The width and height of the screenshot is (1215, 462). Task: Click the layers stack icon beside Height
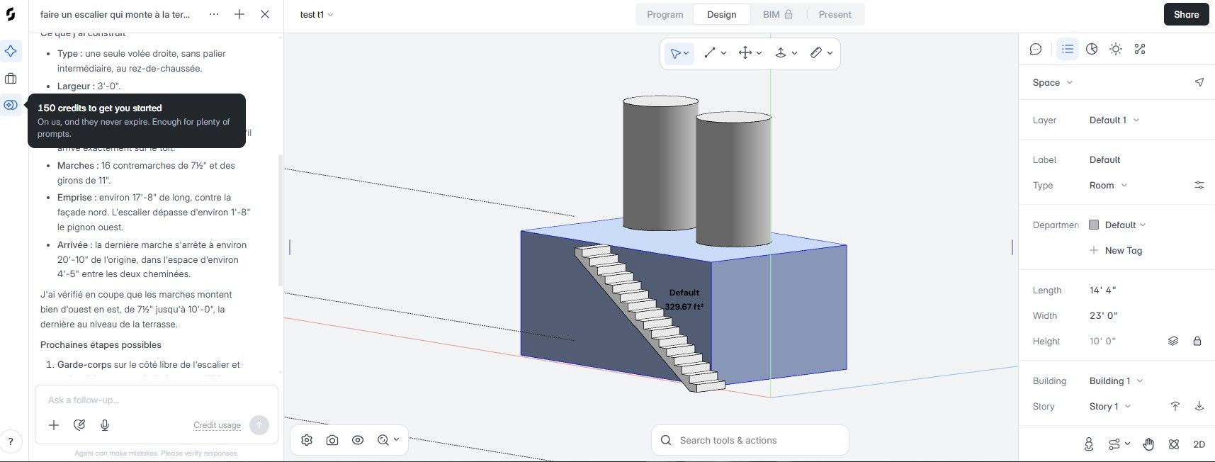(x=1173, y=341)
